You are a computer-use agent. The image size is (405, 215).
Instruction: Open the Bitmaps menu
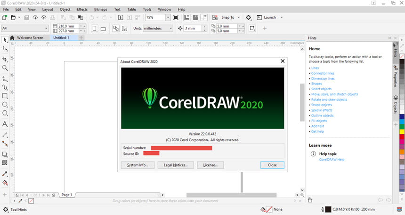pos(100,9)
